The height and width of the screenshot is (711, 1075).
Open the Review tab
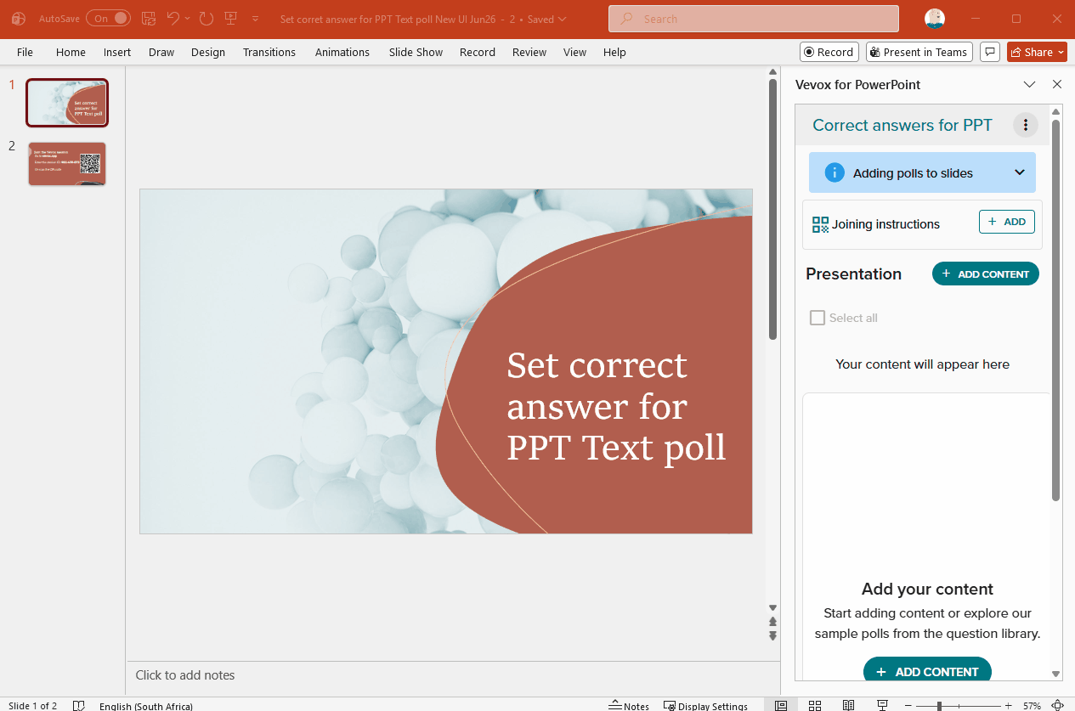529,52
